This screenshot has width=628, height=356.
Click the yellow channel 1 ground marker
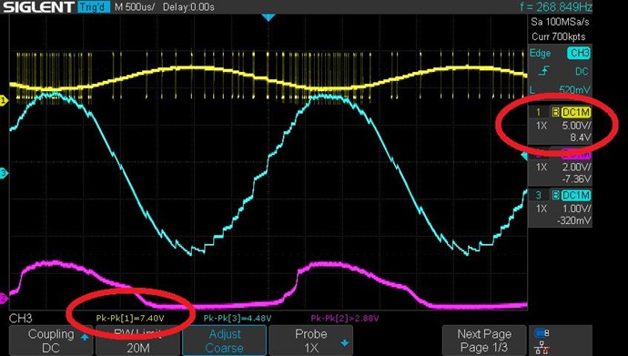tap(4, 101)
